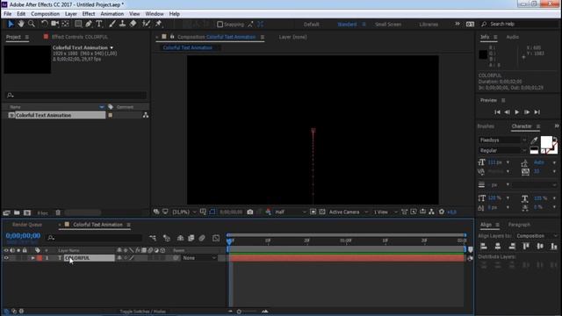
Task: Click the Search Help field
Action: (x=519, y=24)
